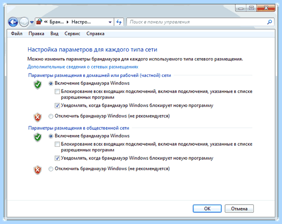Open the Правка menu
The image size is (282, 224).
(36, 34)
